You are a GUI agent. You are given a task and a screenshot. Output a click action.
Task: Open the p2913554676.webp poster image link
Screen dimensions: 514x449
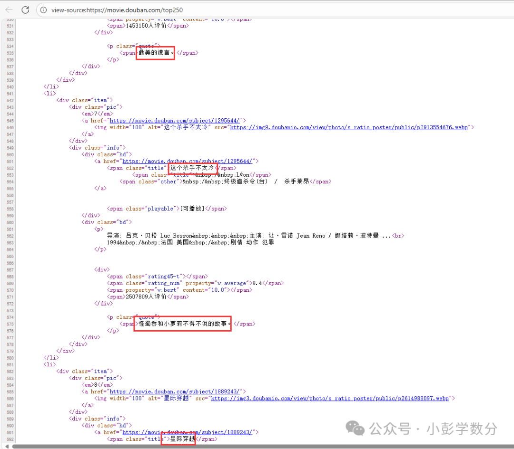click(x=349, y=127)
